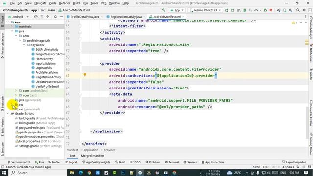
Task: Open Project panel options gear icon
Action: pyautogui.click(x=55, y=17)
